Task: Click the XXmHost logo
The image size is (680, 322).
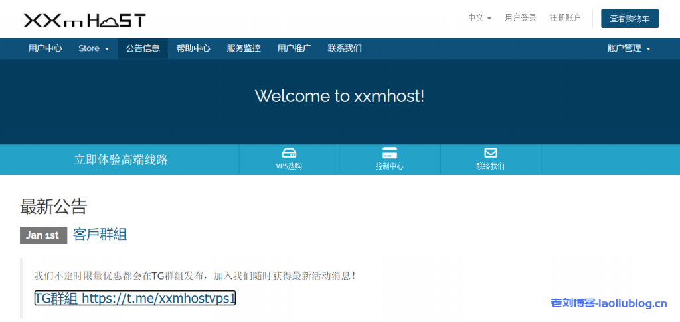Action: click(85, 20)
